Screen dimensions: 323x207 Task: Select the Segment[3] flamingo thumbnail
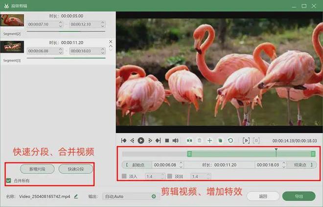click(x=12, y=47)
